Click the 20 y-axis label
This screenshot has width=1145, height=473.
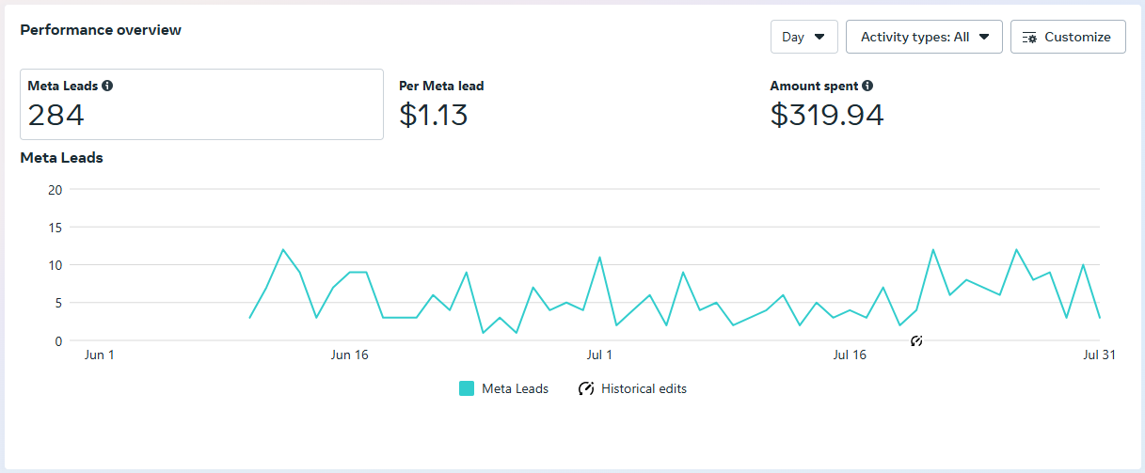click(55, 189)
